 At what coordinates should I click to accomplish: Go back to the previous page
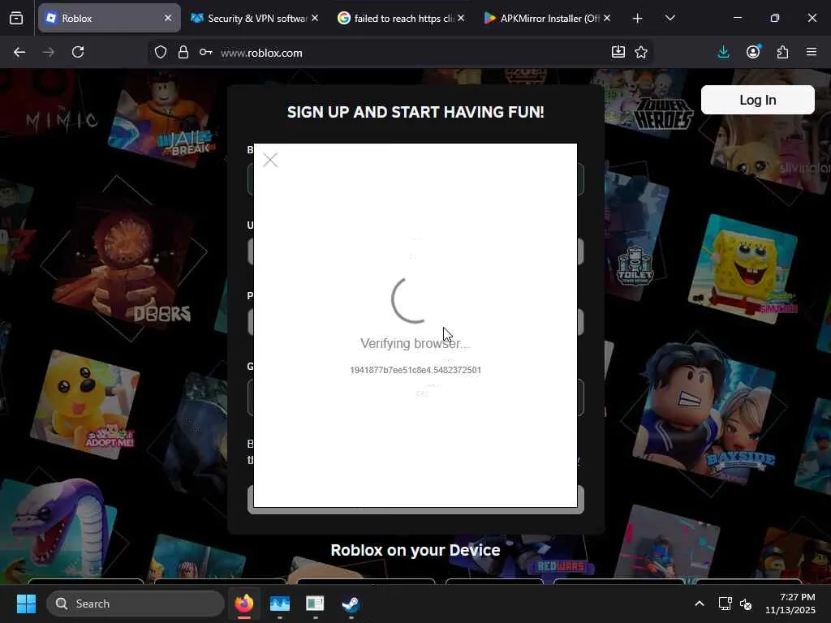[19, 52]
